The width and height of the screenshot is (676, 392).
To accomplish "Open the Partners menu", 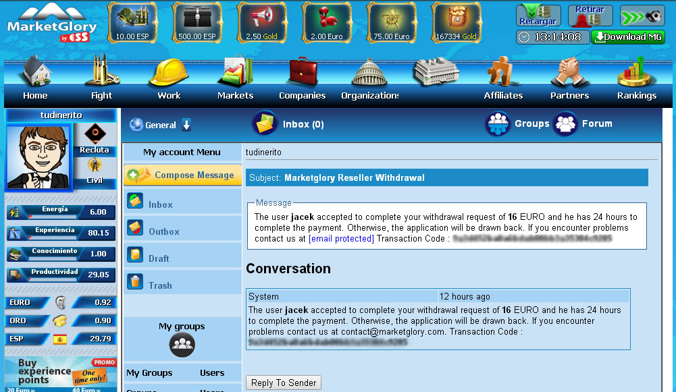I will tap(569, 78).
